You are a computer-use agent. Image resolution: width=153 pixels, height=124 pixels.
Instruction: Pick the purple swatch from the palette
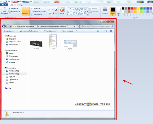[x=151, y=9]
